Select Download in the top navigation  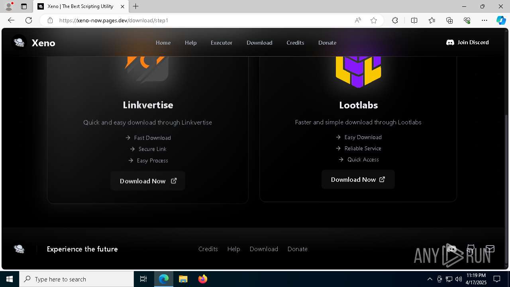(259, 43)
